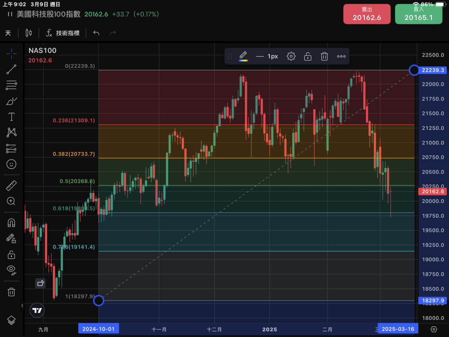The image size is (449, 337).
Task: Select the bottom Fibonacci anchor point
Action: (x=98, y=300)
